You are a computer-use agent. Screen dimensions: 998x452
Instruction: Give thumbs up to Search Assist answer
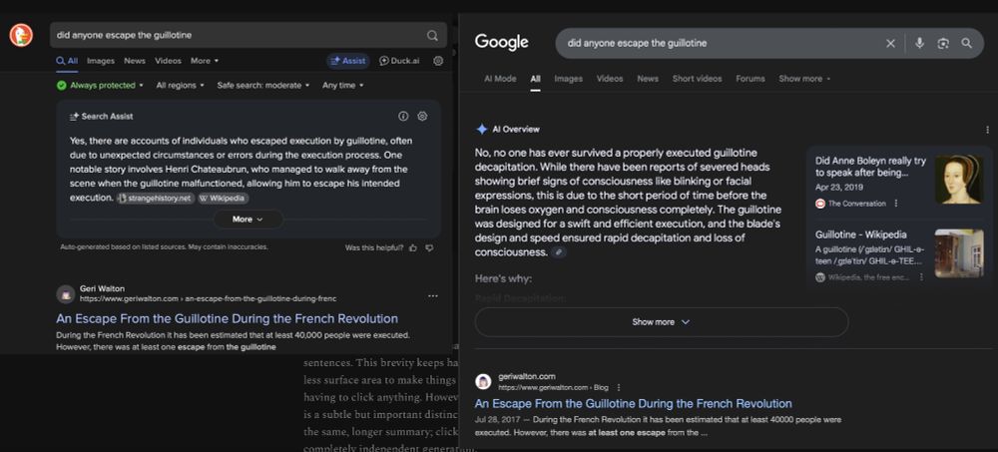pyautogui.click(x=413, y=247)
